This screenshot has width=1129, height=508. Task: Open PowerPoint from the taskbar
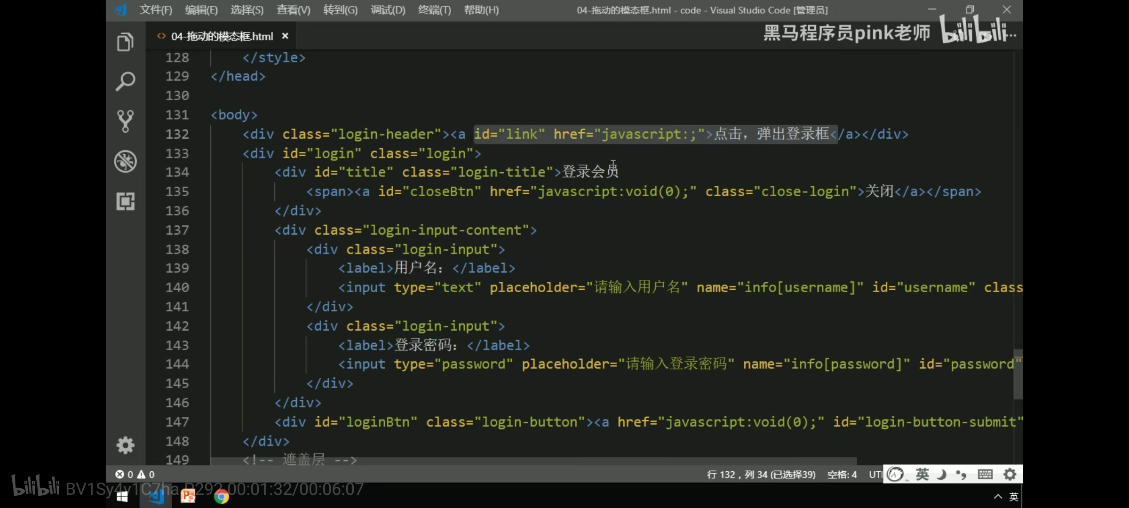click(x=188, y=496)
